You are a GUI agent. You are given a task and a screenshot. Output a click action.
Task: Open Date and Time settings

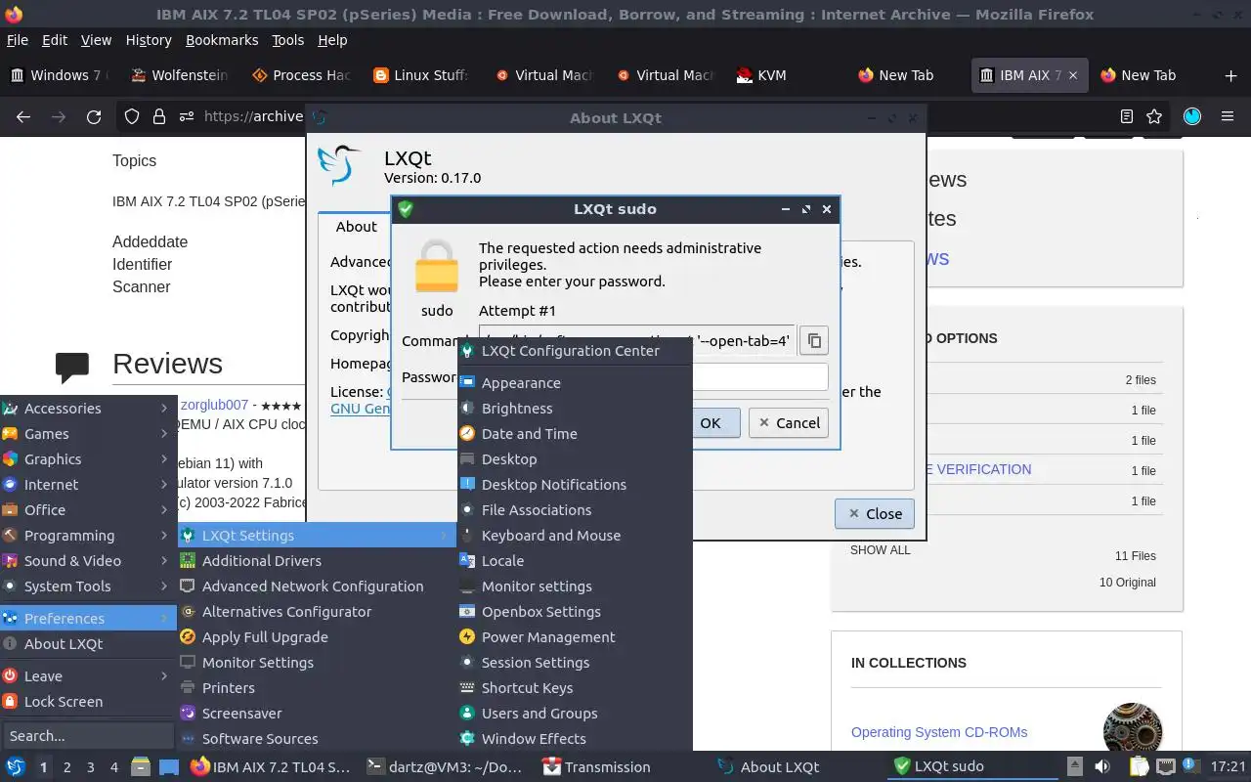575,434
